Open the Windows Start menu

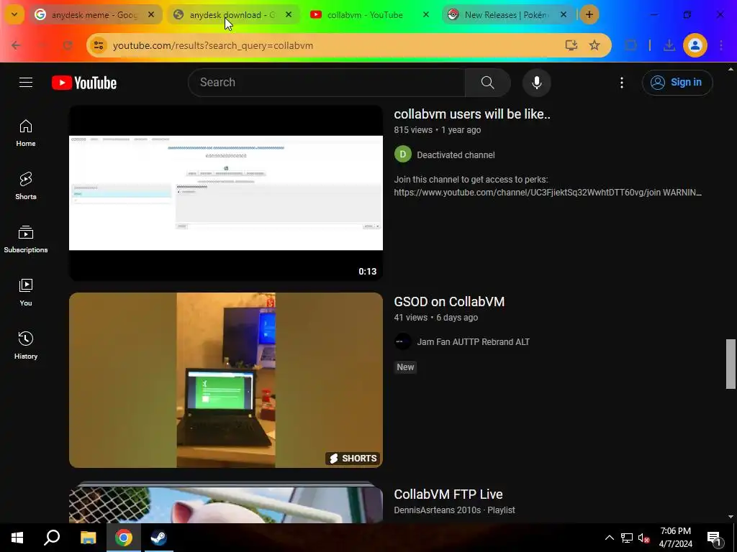coord(17,538)
